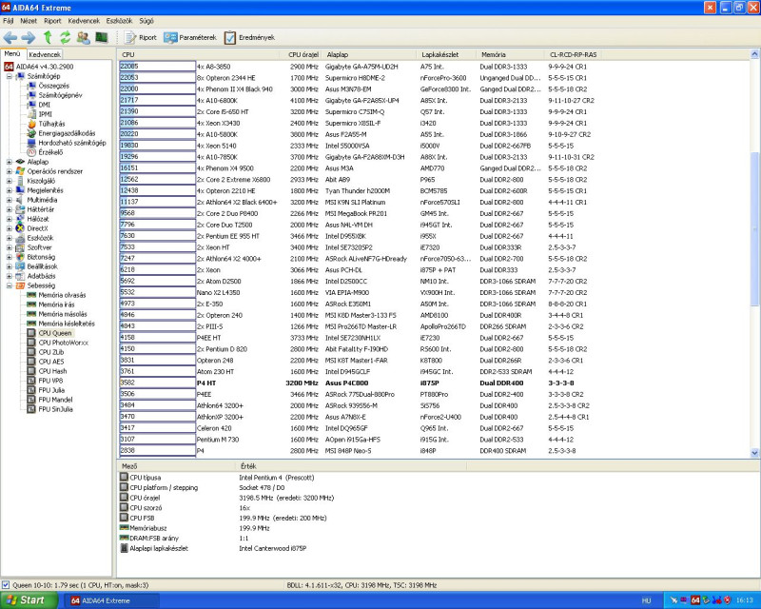The image size is (761, 609).
Task: Expand the Operációs rendszer node
Action: (10, 171)
